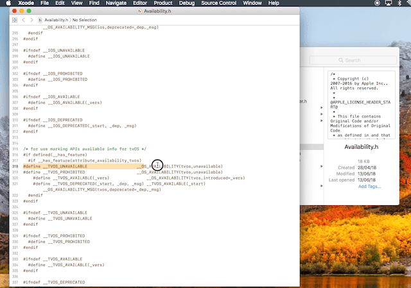Open the Apple menu logo
This screenshot has width=411, height=288.
coord(8,4)
